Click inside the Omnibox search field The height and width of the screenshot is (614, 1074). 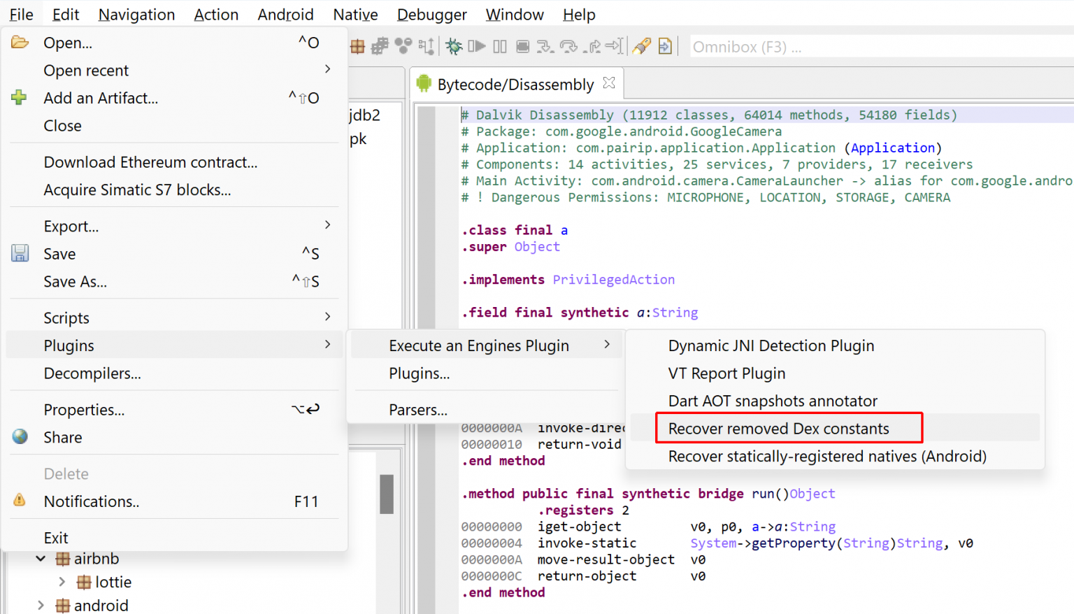[x=804, y=46]
